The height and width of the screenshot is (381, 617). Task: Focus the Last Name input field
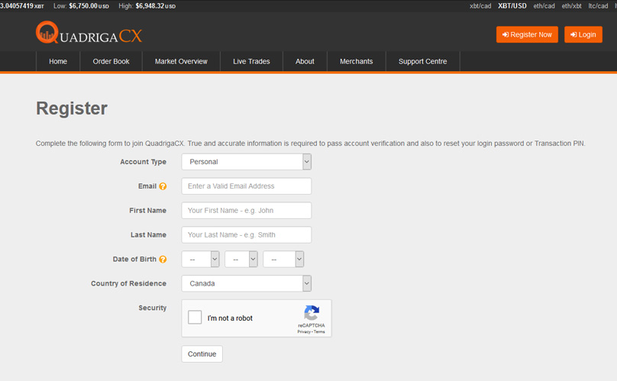(x=247, y=235)
